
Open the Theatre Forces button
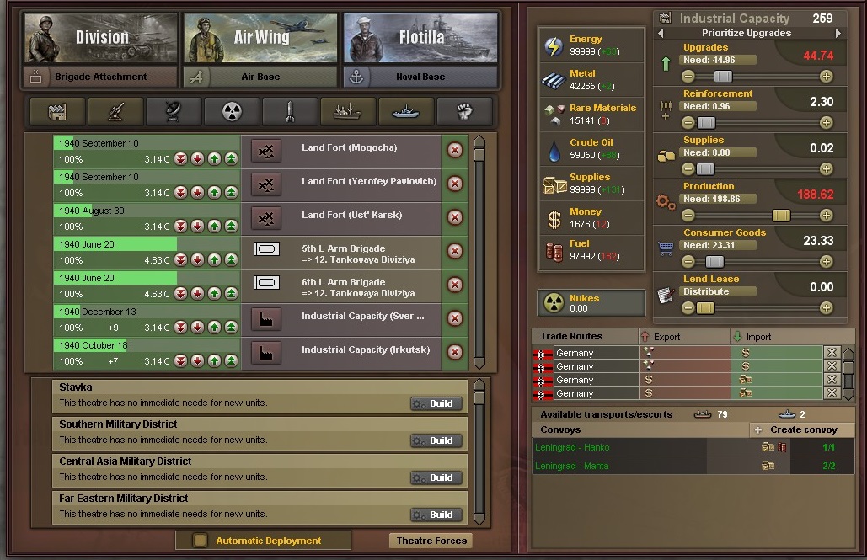pos(431,541)
